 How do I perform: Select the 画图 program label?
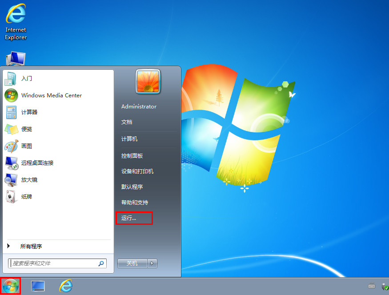[x=27, y=146]
